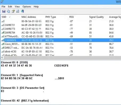The height and width of the screenshot is (105, 121).
Task: Sort by the RSSI column header
Action: [71, 17]
